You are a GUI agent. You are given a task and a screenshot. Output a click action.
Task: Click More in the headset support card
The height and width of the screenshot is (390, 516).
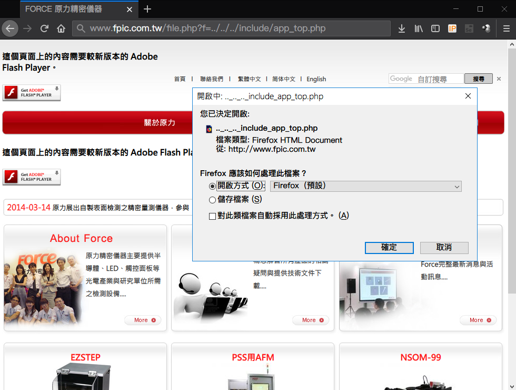click(311, 320)
